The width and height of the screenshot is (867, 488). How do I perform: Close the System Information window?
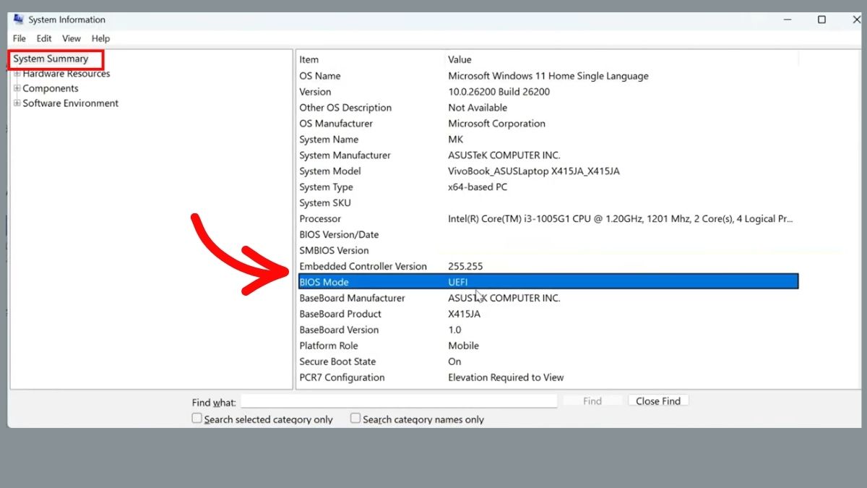click(x=856, y=20)
